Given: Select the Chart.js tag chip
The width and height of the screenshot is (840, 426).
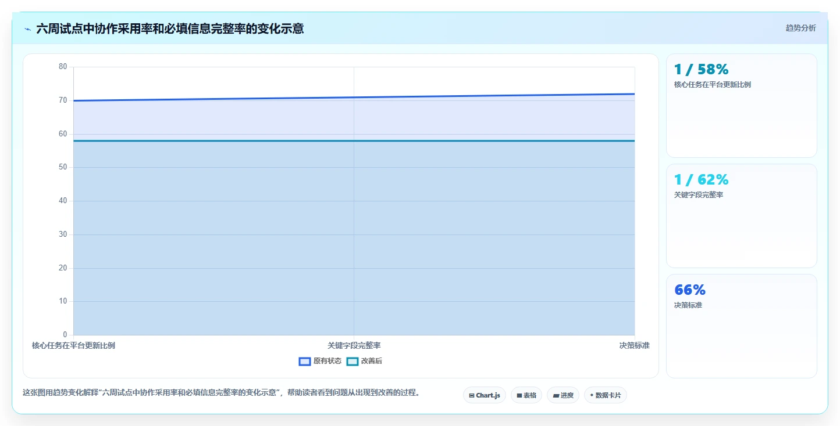Looking at the screenshot, I should (x=485, y=395).
